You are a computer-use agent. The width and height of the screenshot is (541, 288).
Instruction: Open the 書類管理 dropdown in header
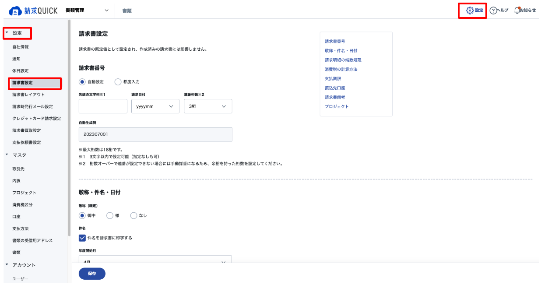[x=87, y=11]
